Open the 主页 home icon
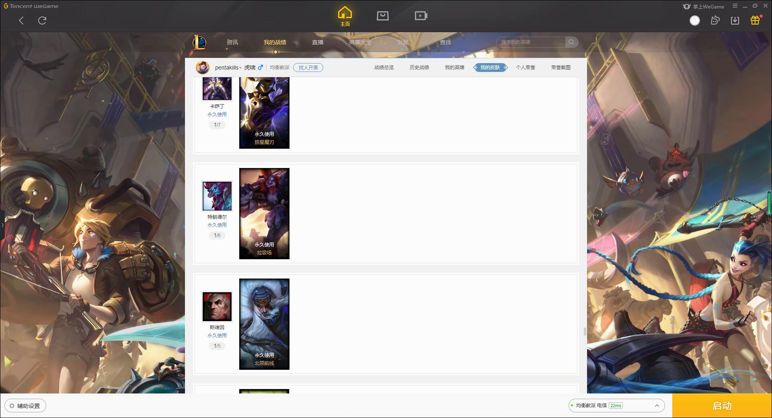 (345, 16)
